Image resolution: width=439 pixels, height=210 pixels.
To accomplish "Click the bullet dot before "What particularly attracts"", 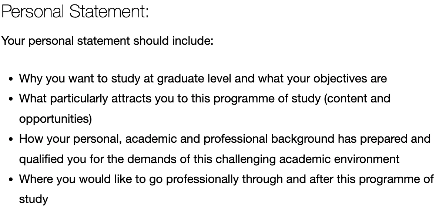I will (12, 99).
